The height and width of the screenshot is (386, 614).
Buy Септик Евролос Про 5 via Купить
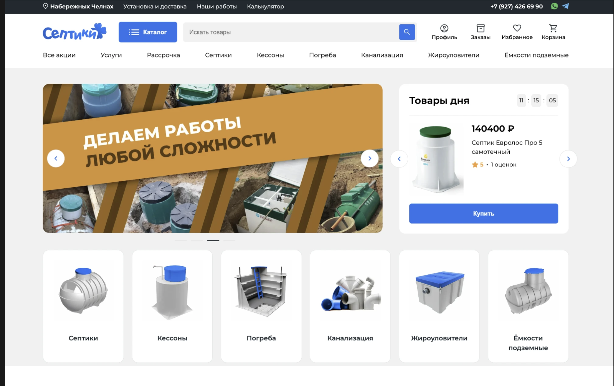click(483, 213)
